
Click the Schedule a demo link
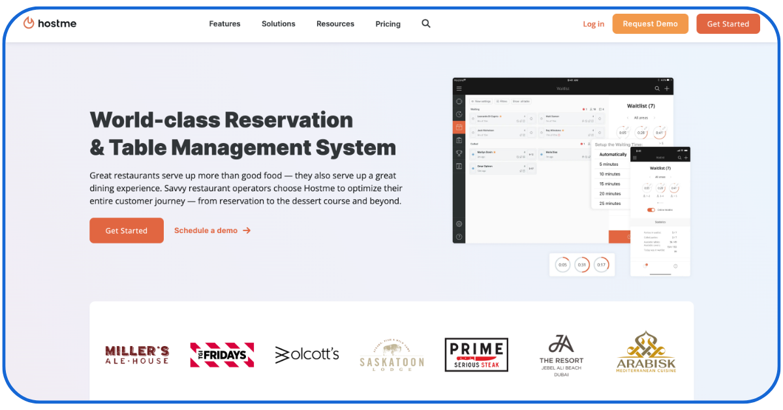click(x=212, y=230)
